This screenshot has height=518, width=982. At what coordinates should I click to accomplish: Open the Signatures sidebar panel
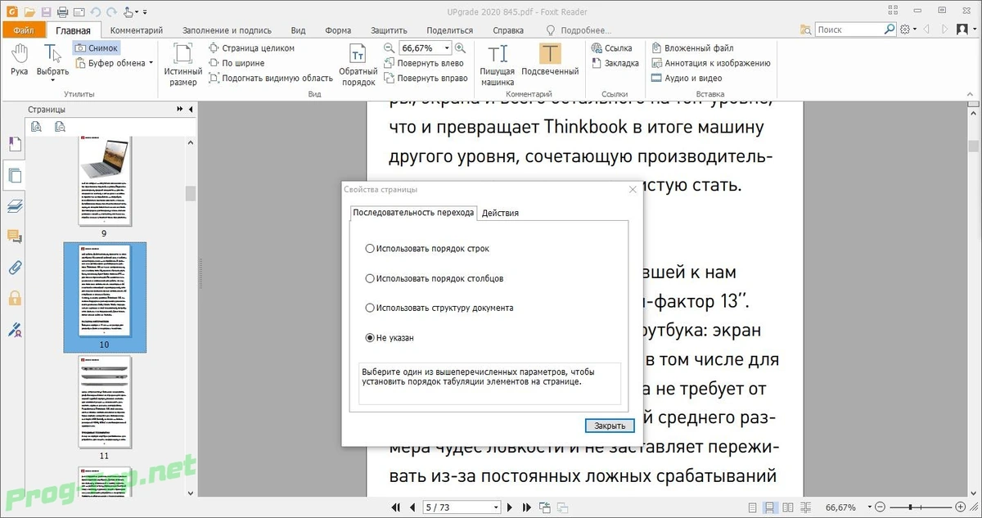(14, 330)
